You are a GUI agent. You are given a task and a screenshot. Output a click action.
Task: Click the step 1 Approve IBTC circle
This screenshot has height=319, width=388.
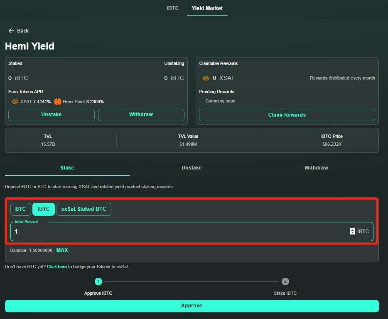(98, 282)
